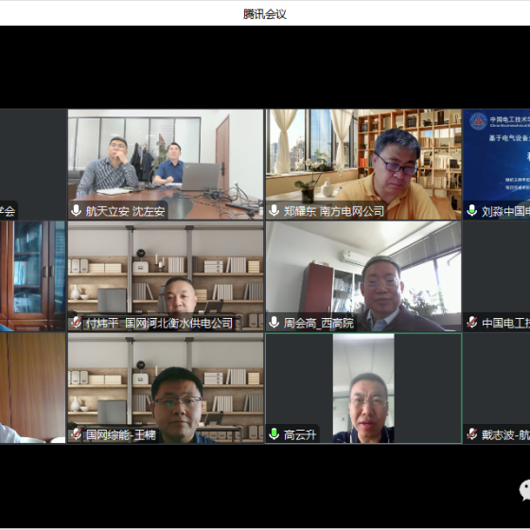Screen dimensions: 530x530
Task: Click muted microphone icon beside 付炜平
Action: [x=76, y=323]
